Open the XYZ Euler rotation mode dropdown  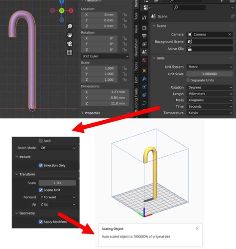point(105,56)
